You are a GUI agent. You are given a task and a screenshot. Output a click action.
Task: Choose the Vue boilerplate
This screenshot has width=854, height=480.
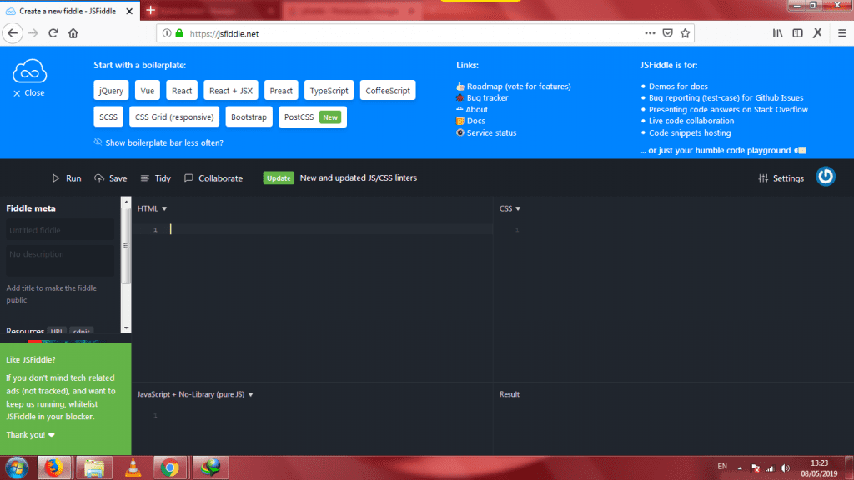click(x=147, y=91)
